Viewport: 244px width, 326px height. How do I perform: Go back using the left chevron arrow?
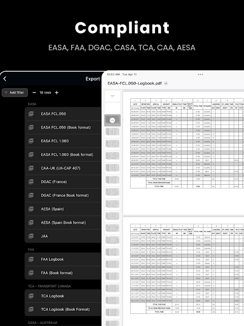point(5,79)
